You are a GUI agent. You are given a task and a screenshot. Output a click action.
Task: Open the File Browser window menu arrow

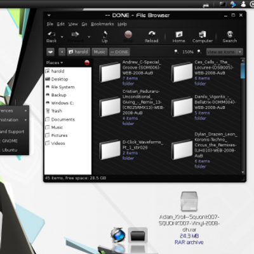49,15
